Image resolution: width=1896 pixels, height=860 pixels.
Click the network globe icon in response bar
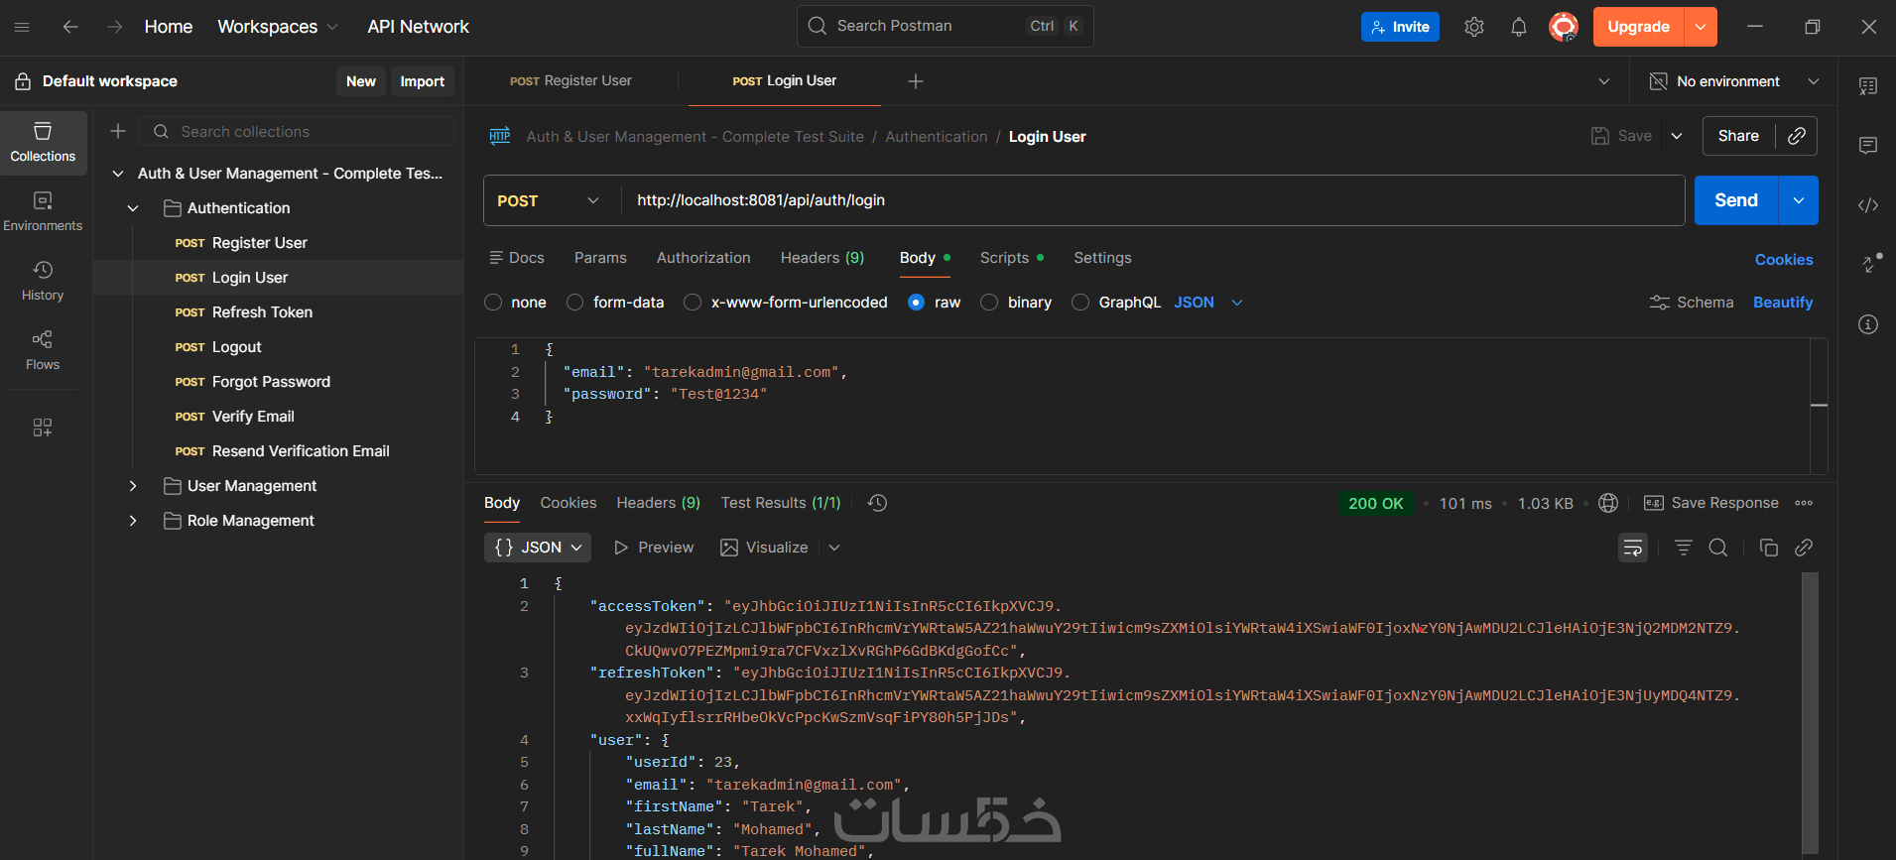(1608, 503)
